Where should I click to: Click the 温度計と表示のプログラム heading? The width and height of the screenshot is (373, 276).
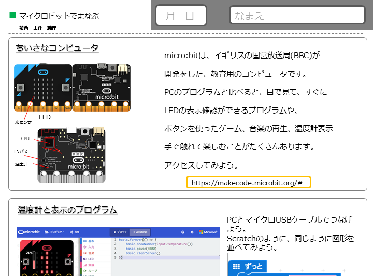click(x=67, y=210)
